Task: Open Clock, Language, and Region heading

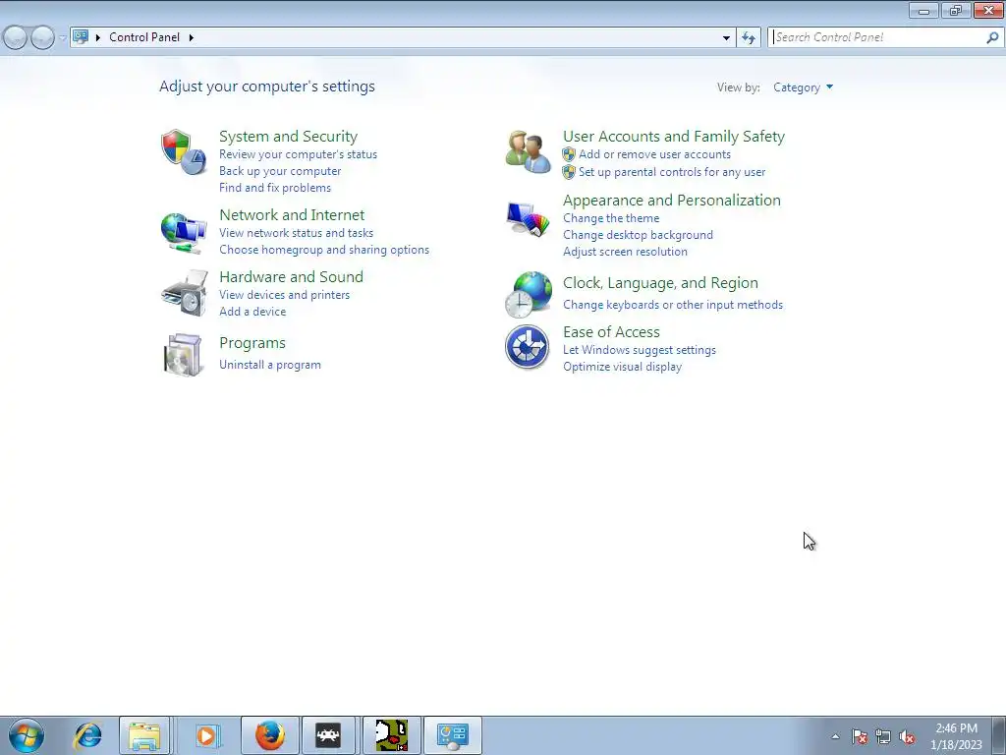Action: point(660,282)
